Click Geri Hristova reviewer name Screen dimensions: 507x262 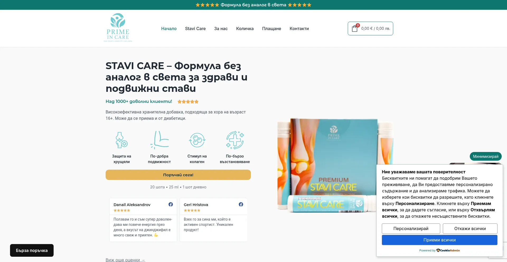pos(196,205)
